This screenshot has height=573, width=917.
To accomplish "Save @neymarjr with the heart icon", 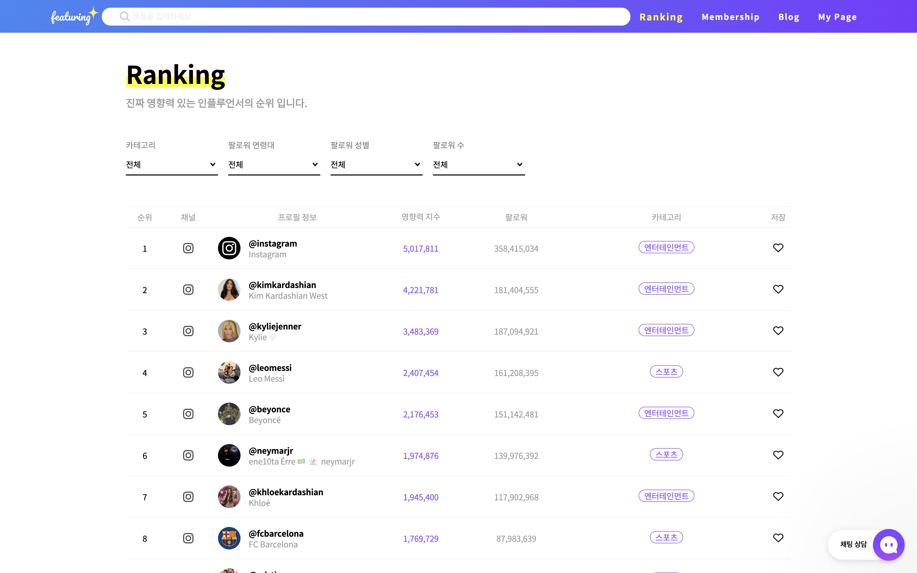I will click(778, 455).
